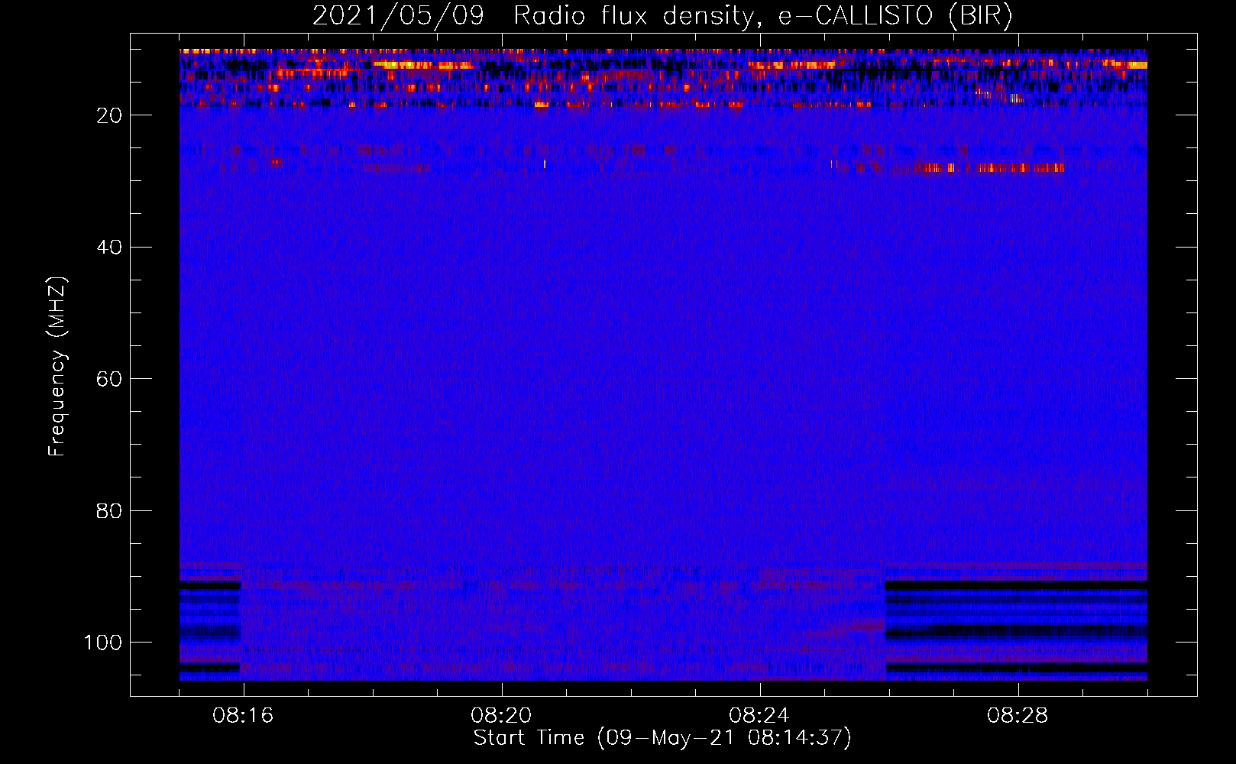The image size is (1236, 764).
Task: Click the 'Frequency (MHZ)' y-axis label
Action: coord(57,366)
